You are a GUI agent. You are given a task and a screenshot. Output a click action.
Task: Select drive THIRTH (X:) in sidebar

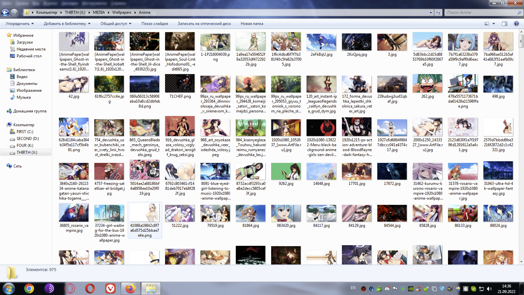pos(26,152)
